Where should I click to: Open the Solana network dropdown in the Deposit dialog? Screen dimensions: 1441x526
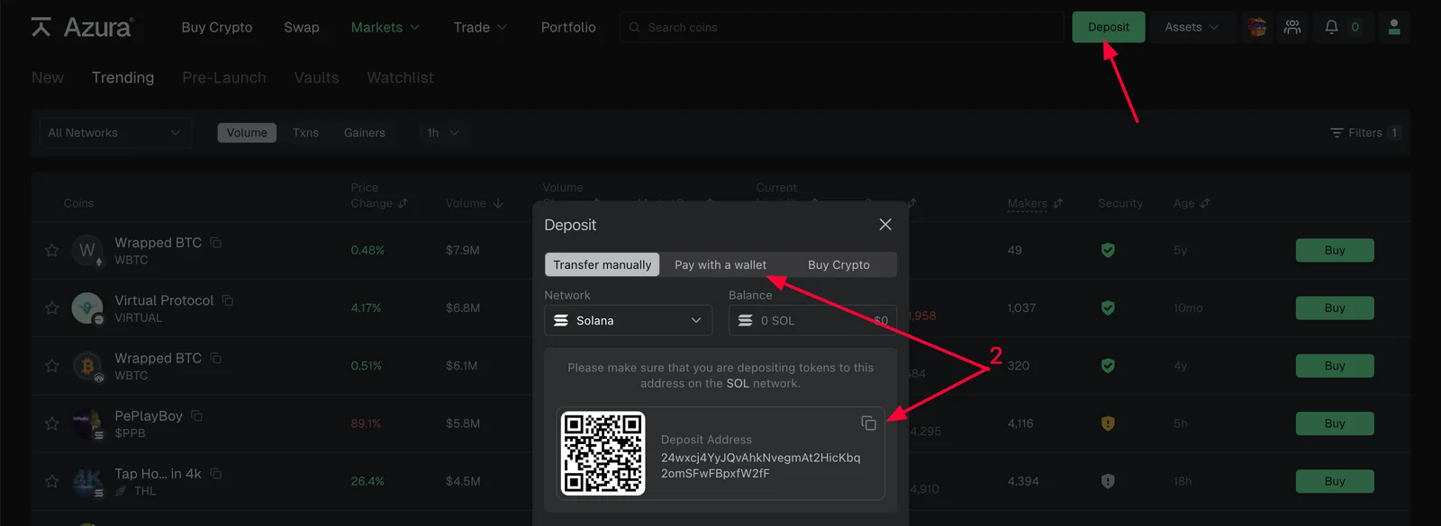click(628, 320)
